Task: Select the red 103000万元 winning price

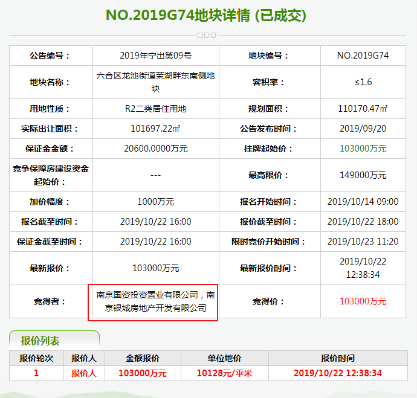Action: tap(363, 301)
